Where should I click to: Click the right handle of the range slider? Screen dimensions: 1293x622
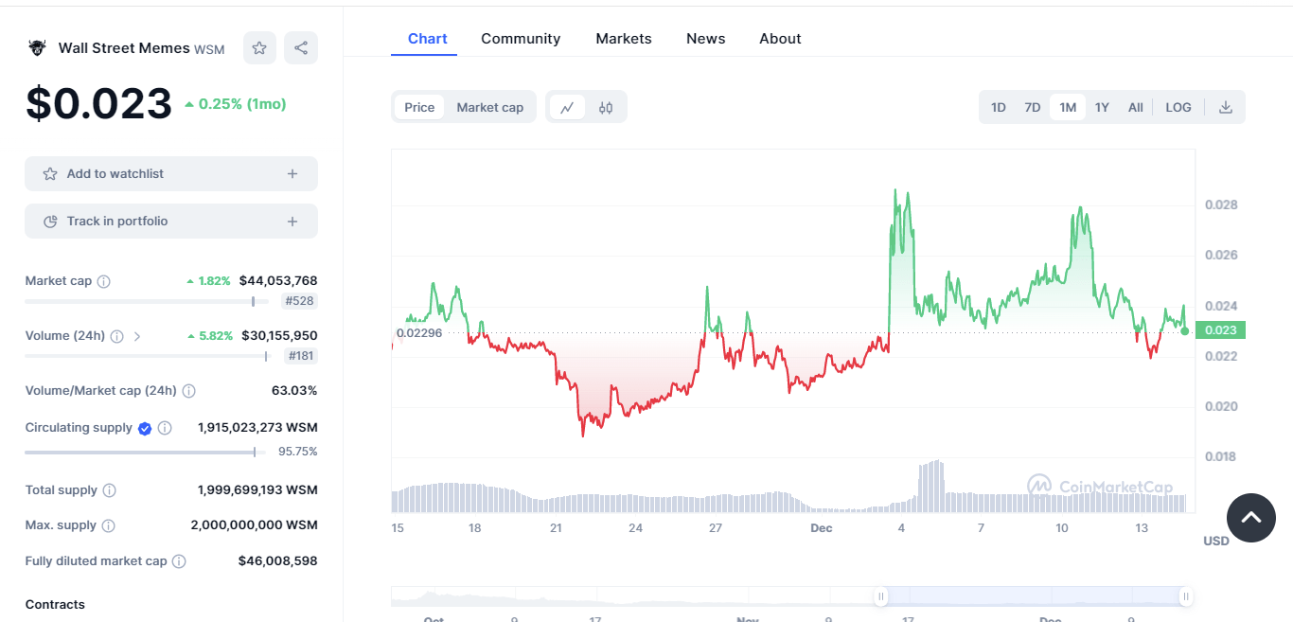pyautogui.click(x=1186, y=596)
